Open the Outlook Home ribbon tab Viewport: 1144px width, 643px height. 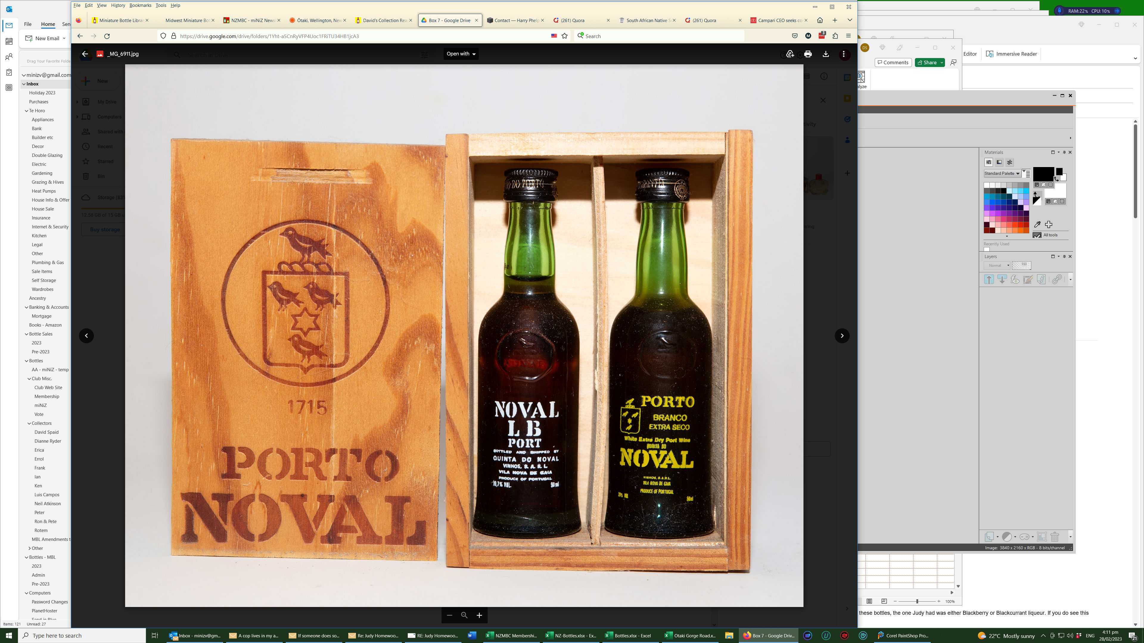48,24
